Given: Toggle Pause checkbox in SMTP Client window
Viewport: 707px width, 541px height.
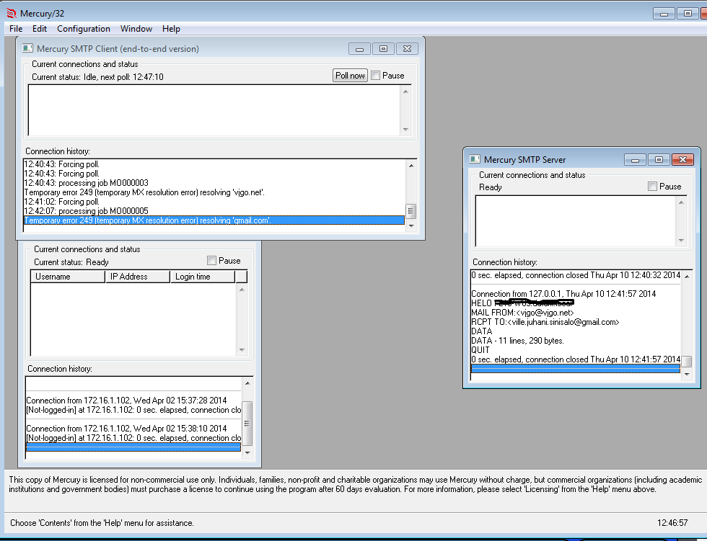Looking at the screenshot, I should coord(375,76).
